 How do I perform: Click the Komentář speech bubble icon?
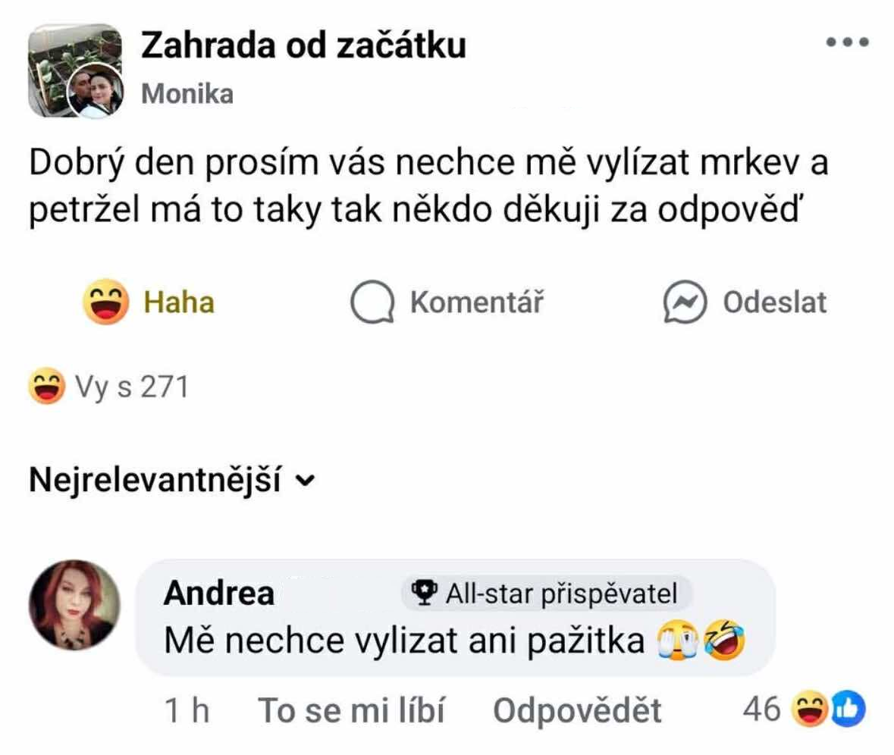(372, 303)
